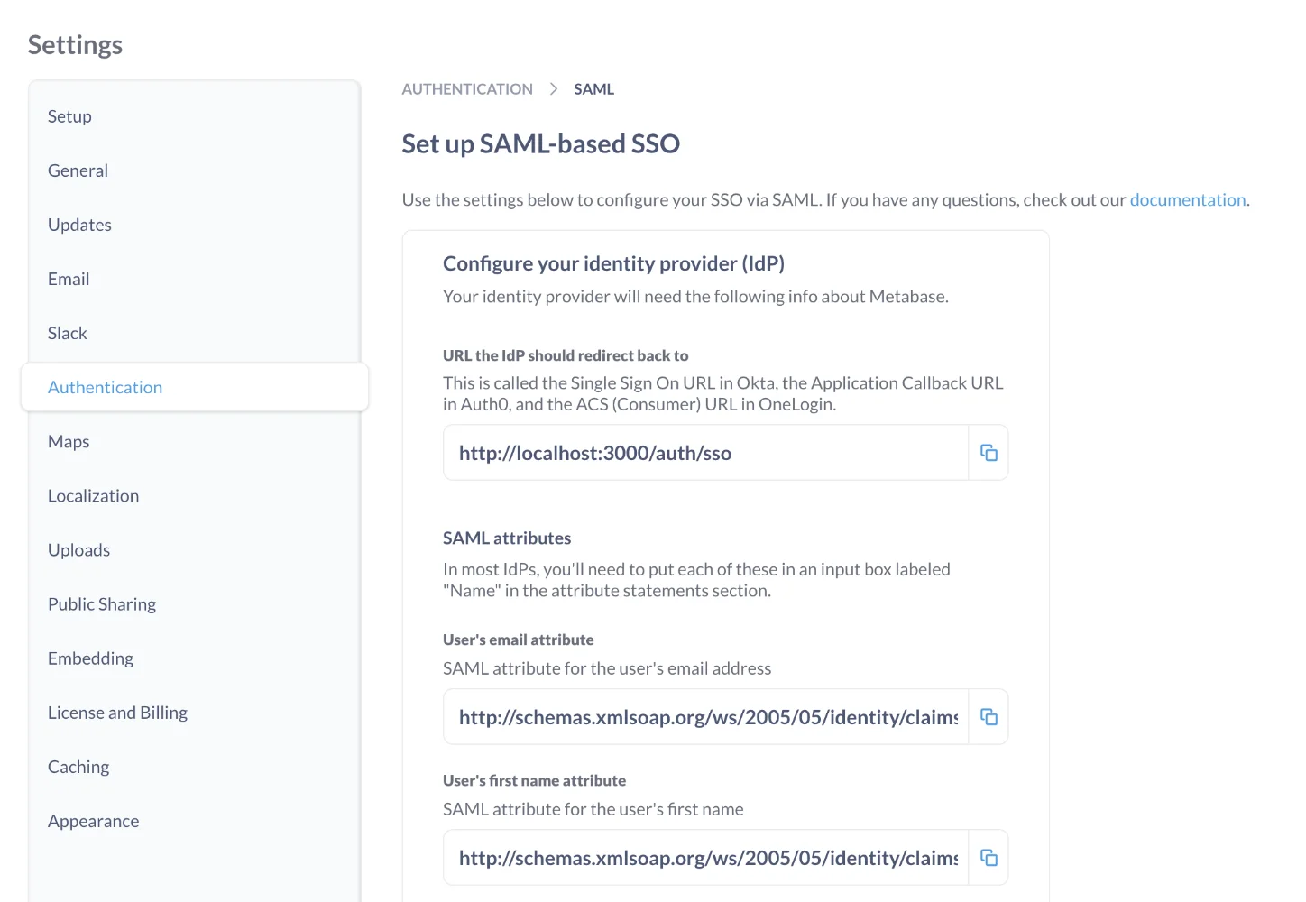Copy the user's email attribute value
This screenshot has height=902, width=1306.
989,716
